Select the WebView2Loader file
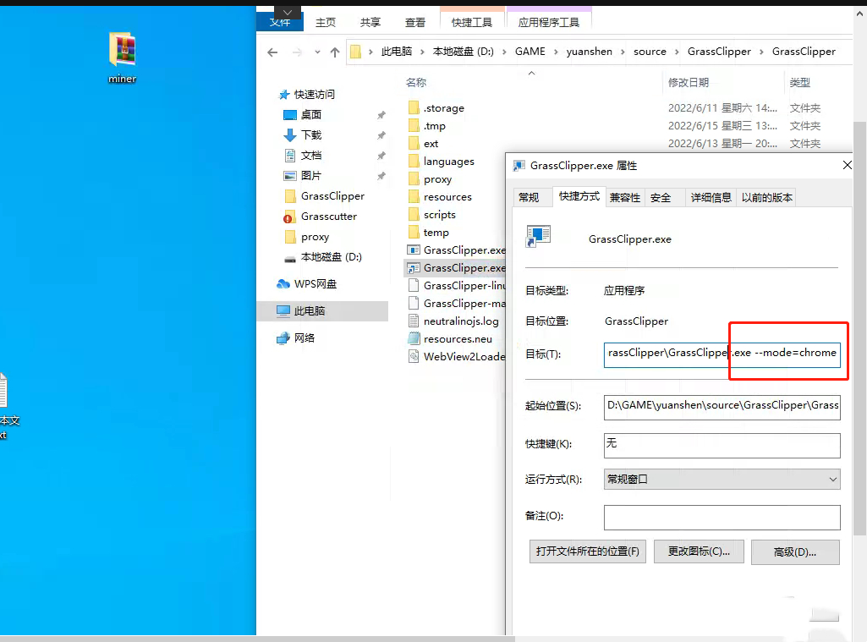Image resolution: width=867 pixels, height=642 pixels. [x=456, y=357]
